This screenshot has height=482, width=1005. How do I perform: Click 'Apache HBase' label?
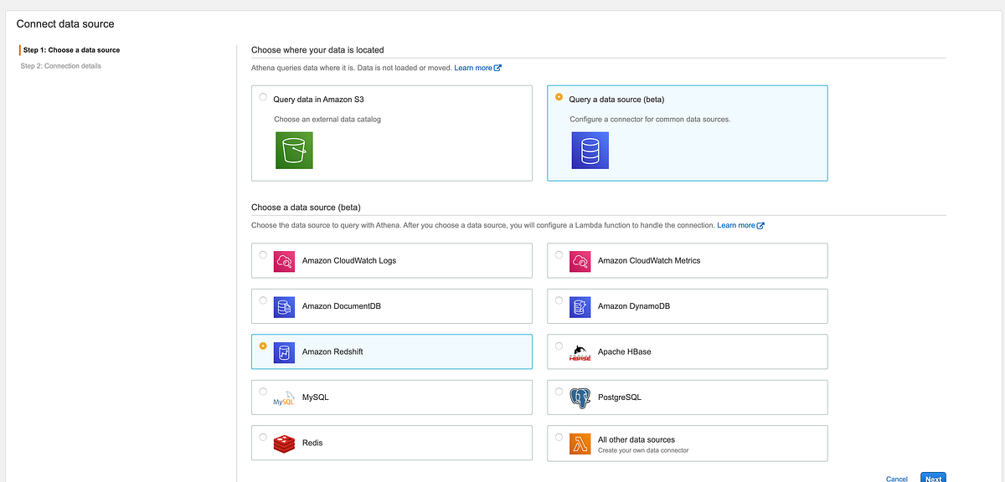[x=624, y=352]
